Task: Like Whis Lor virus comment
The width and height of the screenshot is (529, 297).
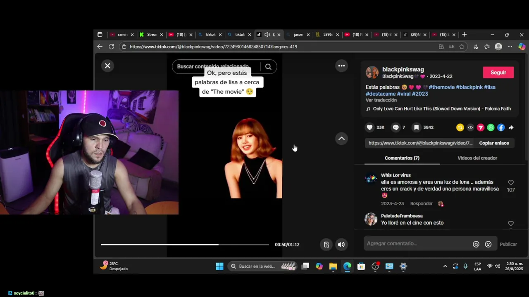Action: (511, 183)
